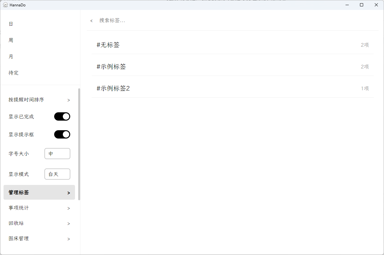The height and width of the screenshot is (255, 384).
Task: Disable the 显示提示框 switch
Action: [x=62, y=134]
